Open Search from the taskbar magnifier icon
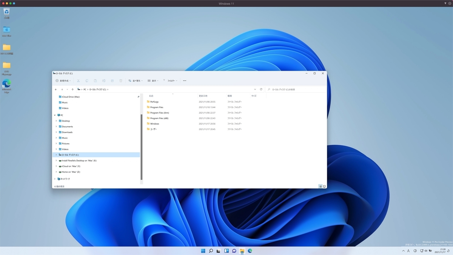 pyautogui.click(x=211, y=251)
